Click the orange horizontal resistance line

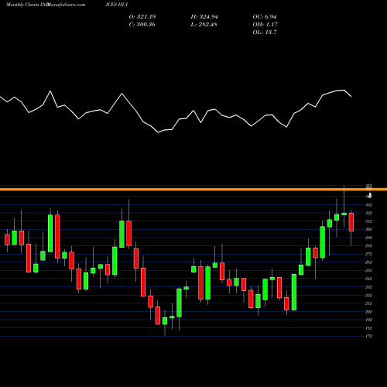click(193, 190)
